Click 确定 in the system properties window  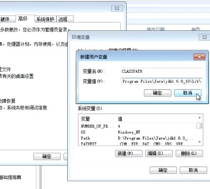point(47,157)
